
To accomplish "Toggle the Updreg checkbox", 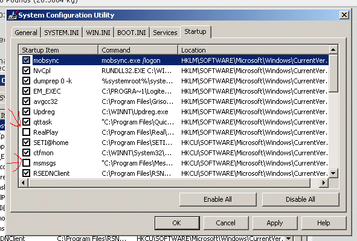I will [26, 112].
